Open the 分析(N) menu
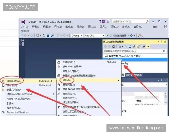169x135 pixels. tap(126, 27)
